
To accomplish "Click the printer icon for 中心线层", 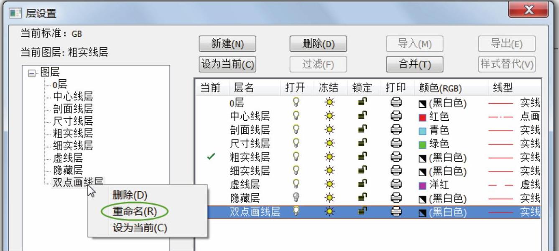I will [396, 117].
